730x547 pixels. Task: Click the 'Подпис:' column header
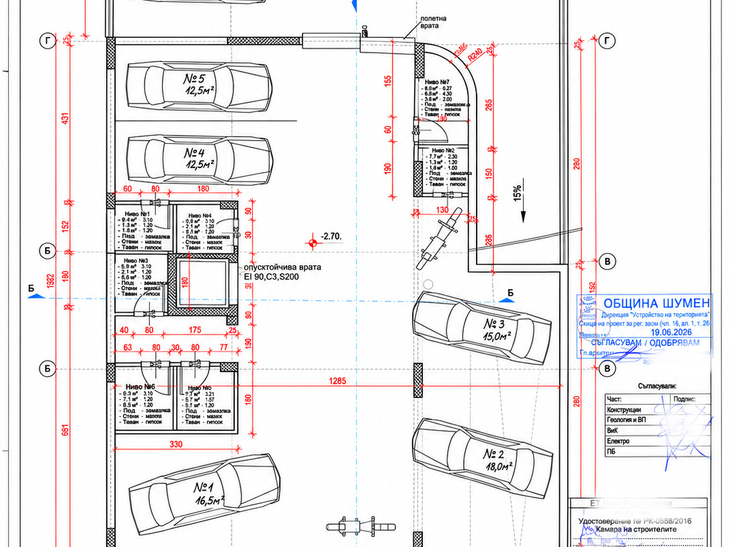pos(684,399)
